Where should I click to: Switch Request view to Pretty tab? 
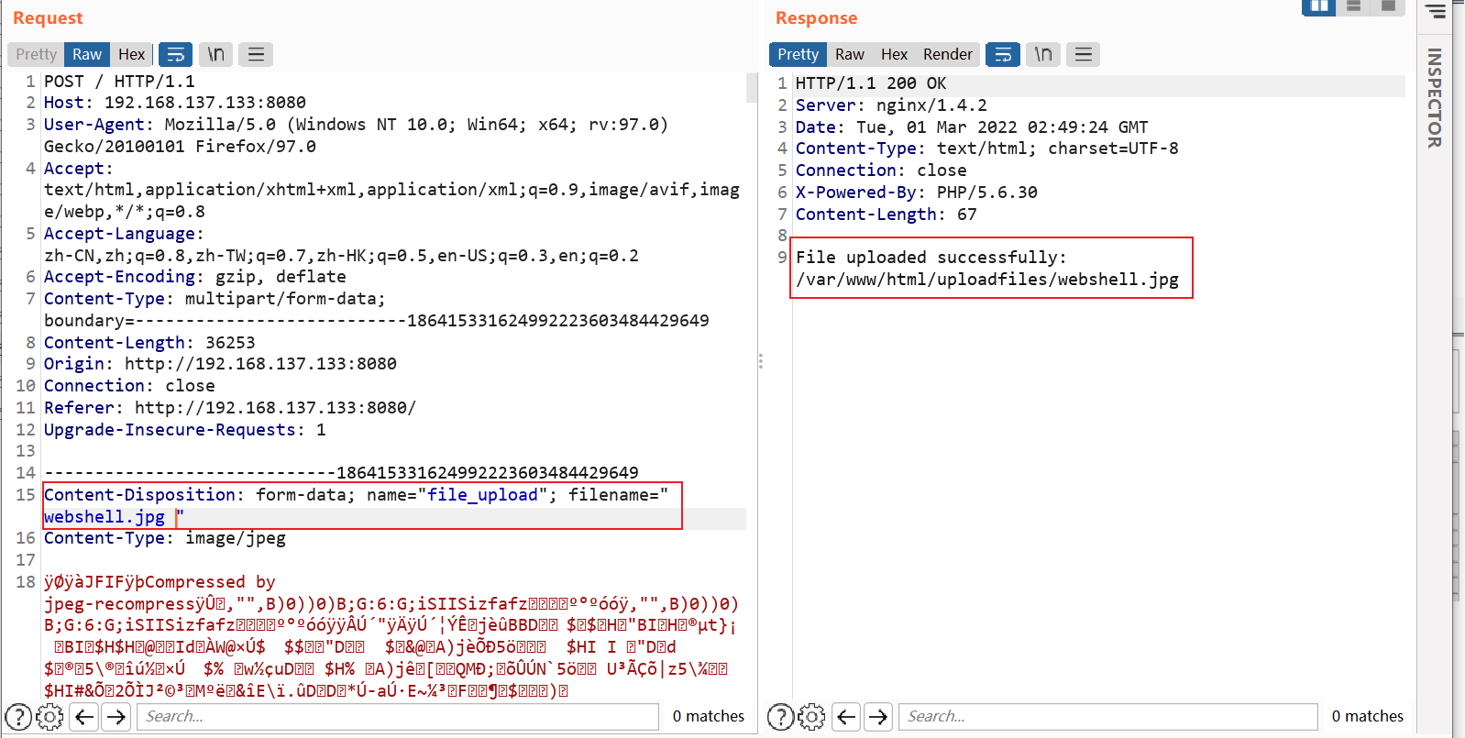coord(37,54)
